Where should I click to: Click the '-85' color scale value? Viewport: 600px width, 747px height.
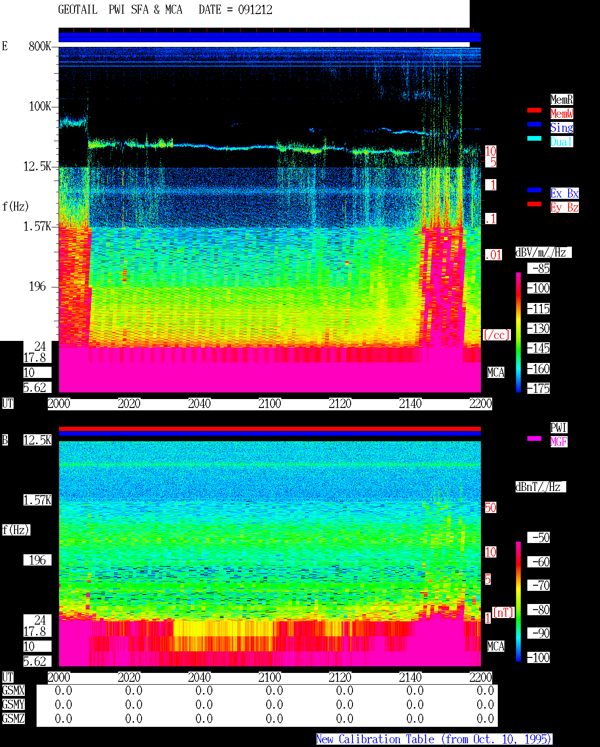click(x=539, y=269)
